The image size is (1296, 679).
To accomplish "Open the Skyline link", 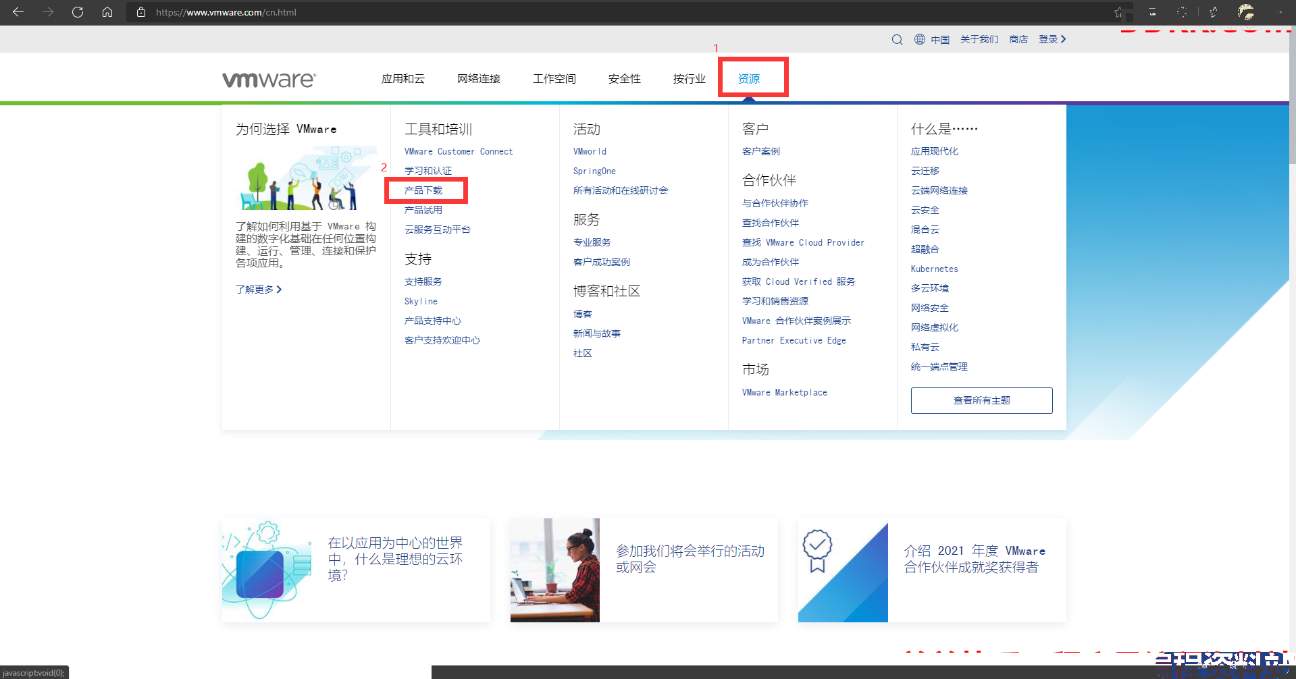I will click(421, 302).
